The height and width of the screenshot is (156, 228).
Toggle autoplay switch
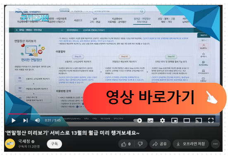click(x=138, y=120)
